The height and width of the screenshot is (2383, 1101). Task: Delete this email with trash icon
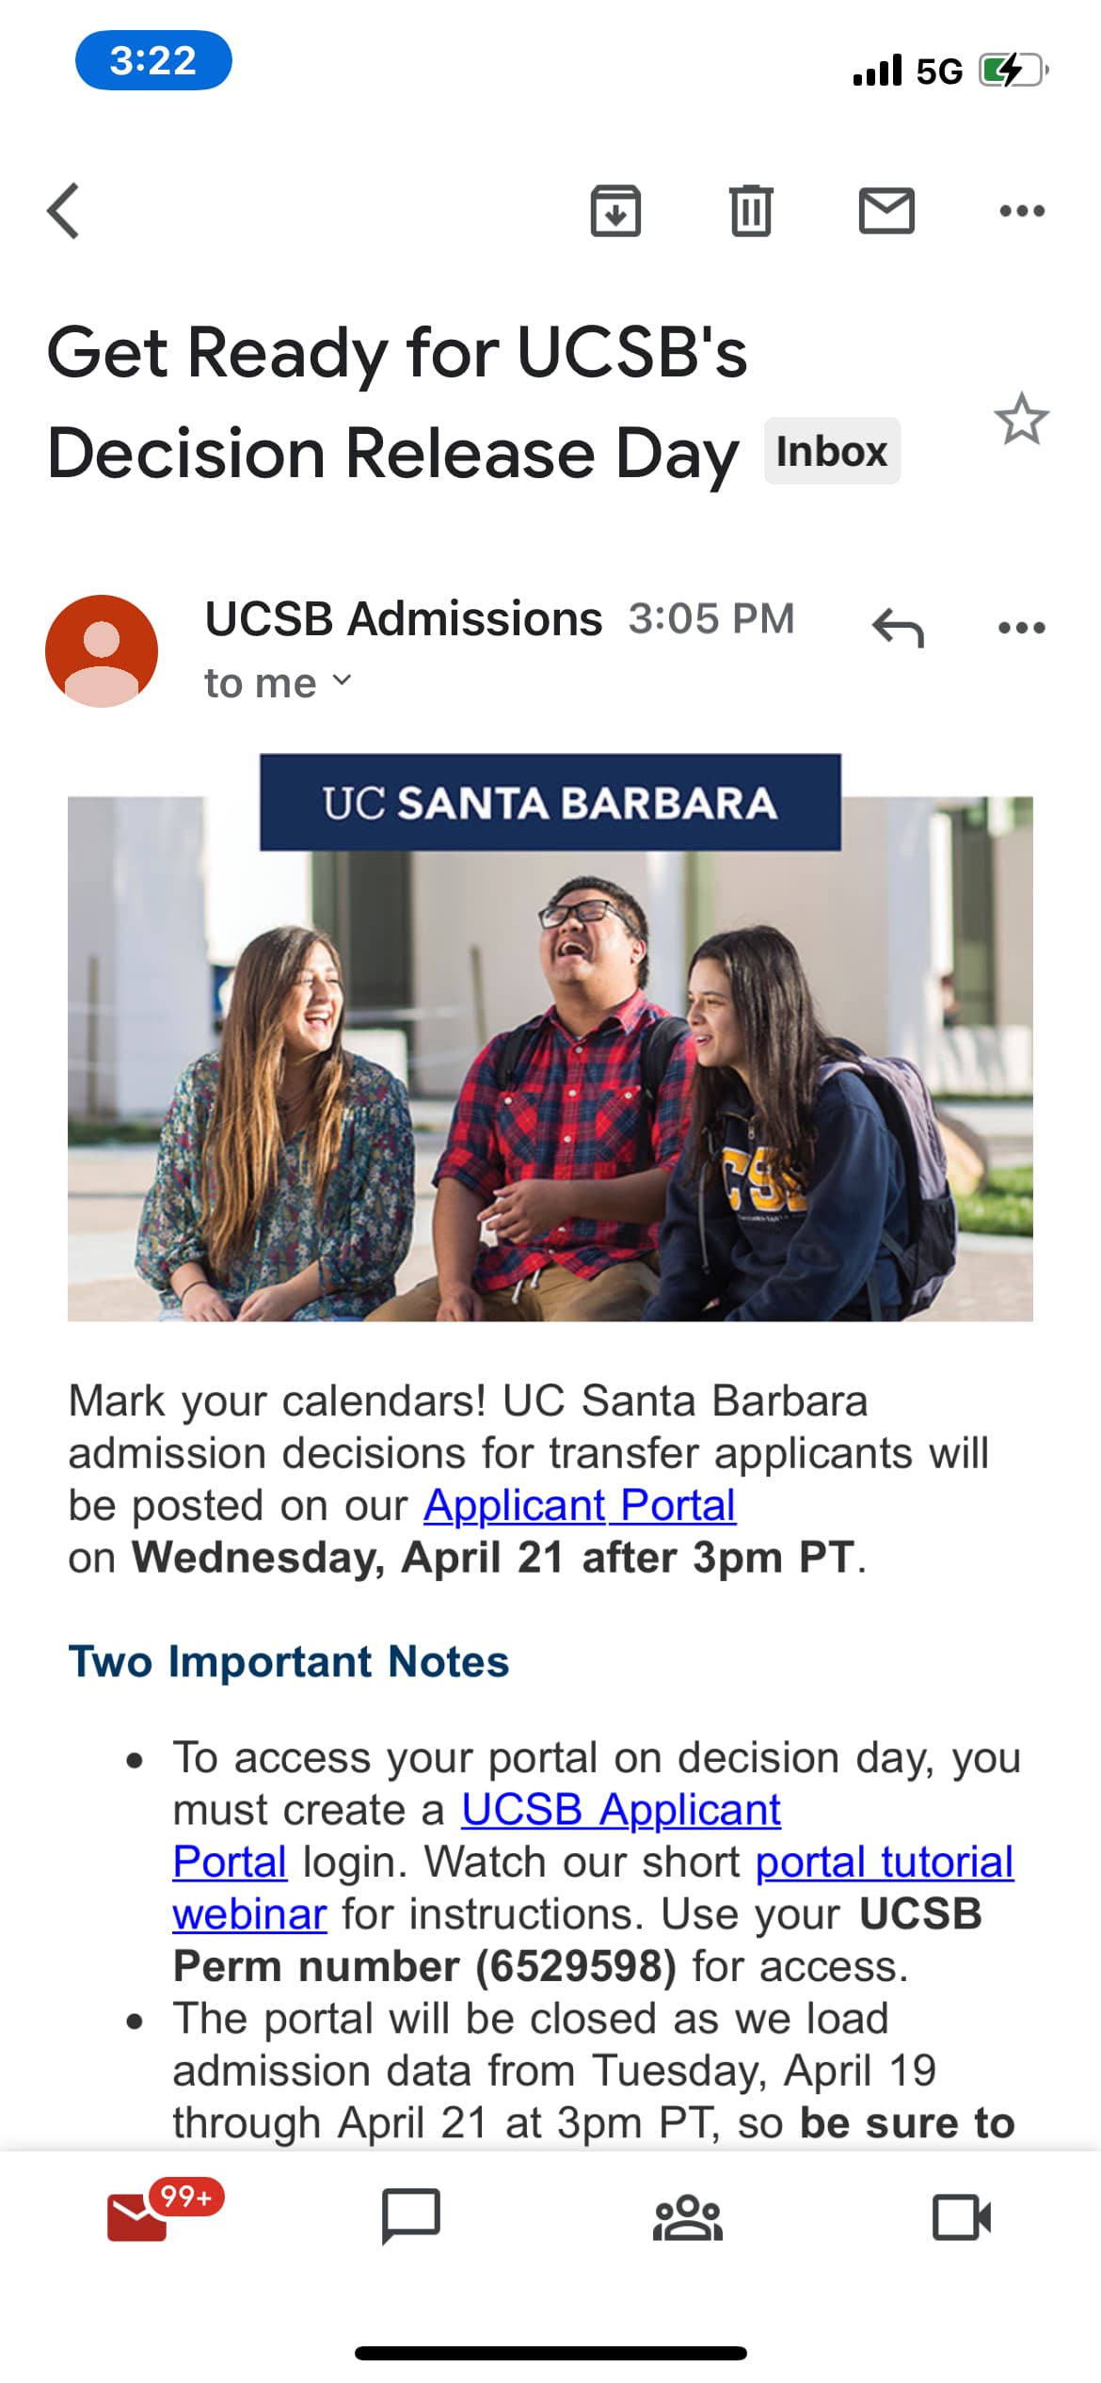751,211
